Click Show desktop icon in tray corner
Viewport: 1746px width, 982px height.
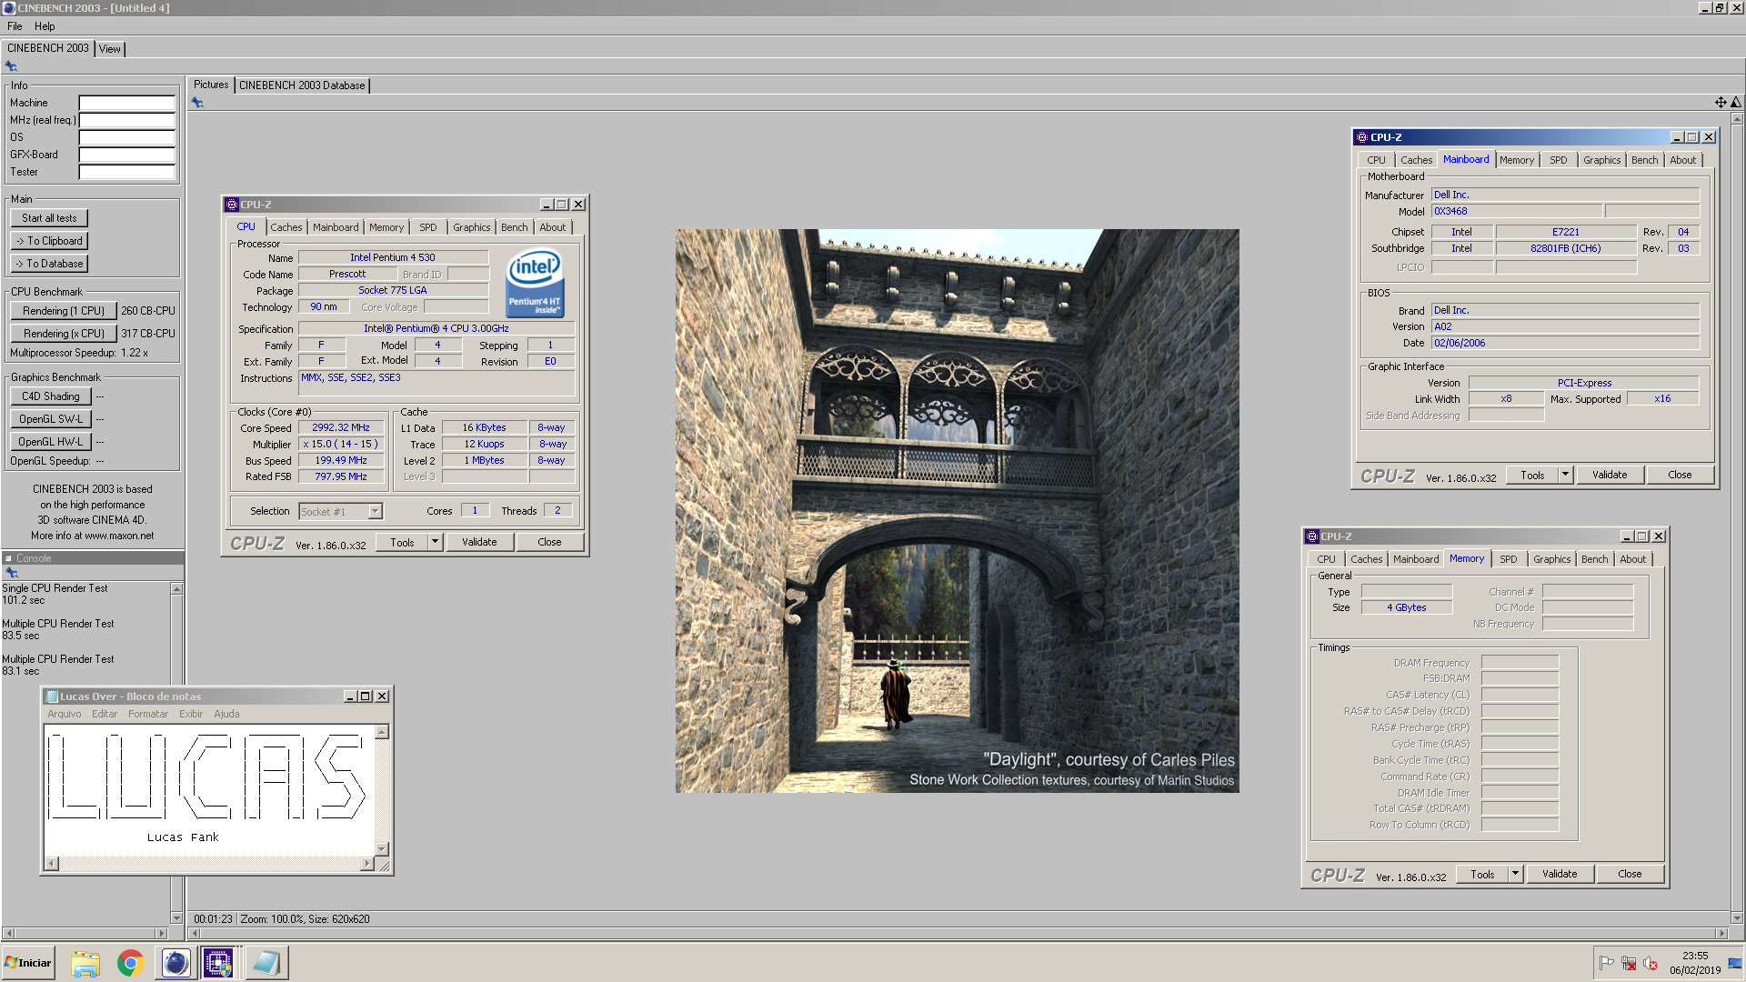1735,963
